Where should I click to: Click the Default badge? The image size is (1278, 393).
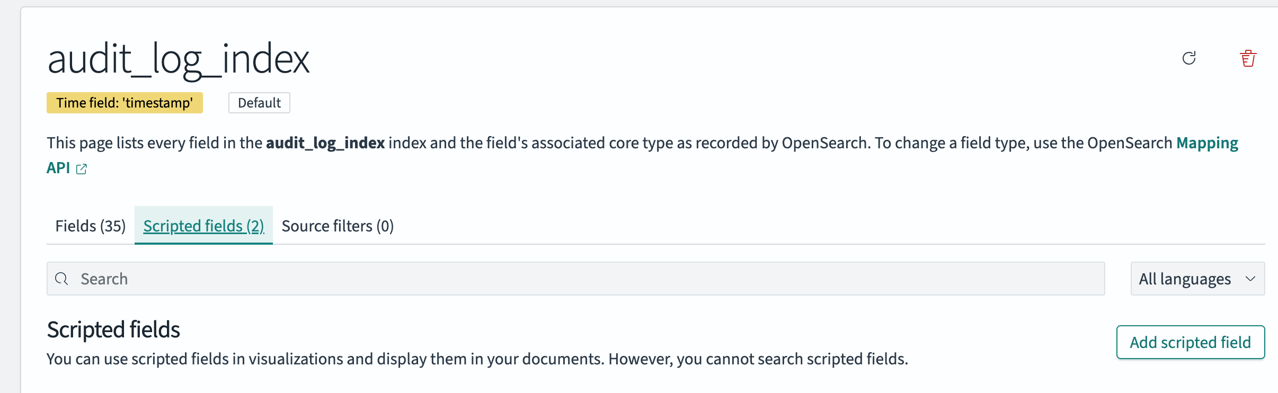pyautogui.click(x=259, y=103)
